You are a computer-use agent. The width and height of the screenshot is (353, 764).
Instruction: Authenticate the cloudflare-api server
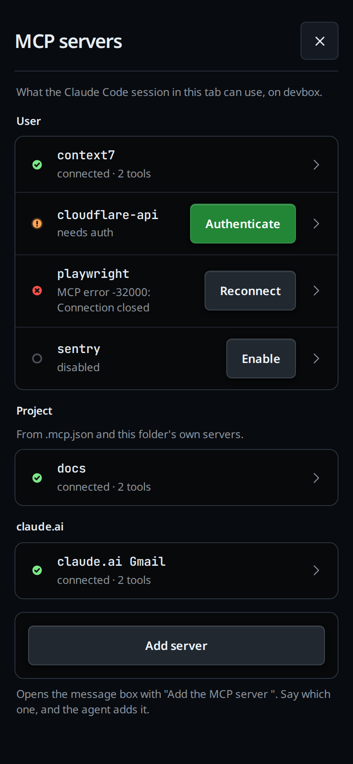click(243, 224)
